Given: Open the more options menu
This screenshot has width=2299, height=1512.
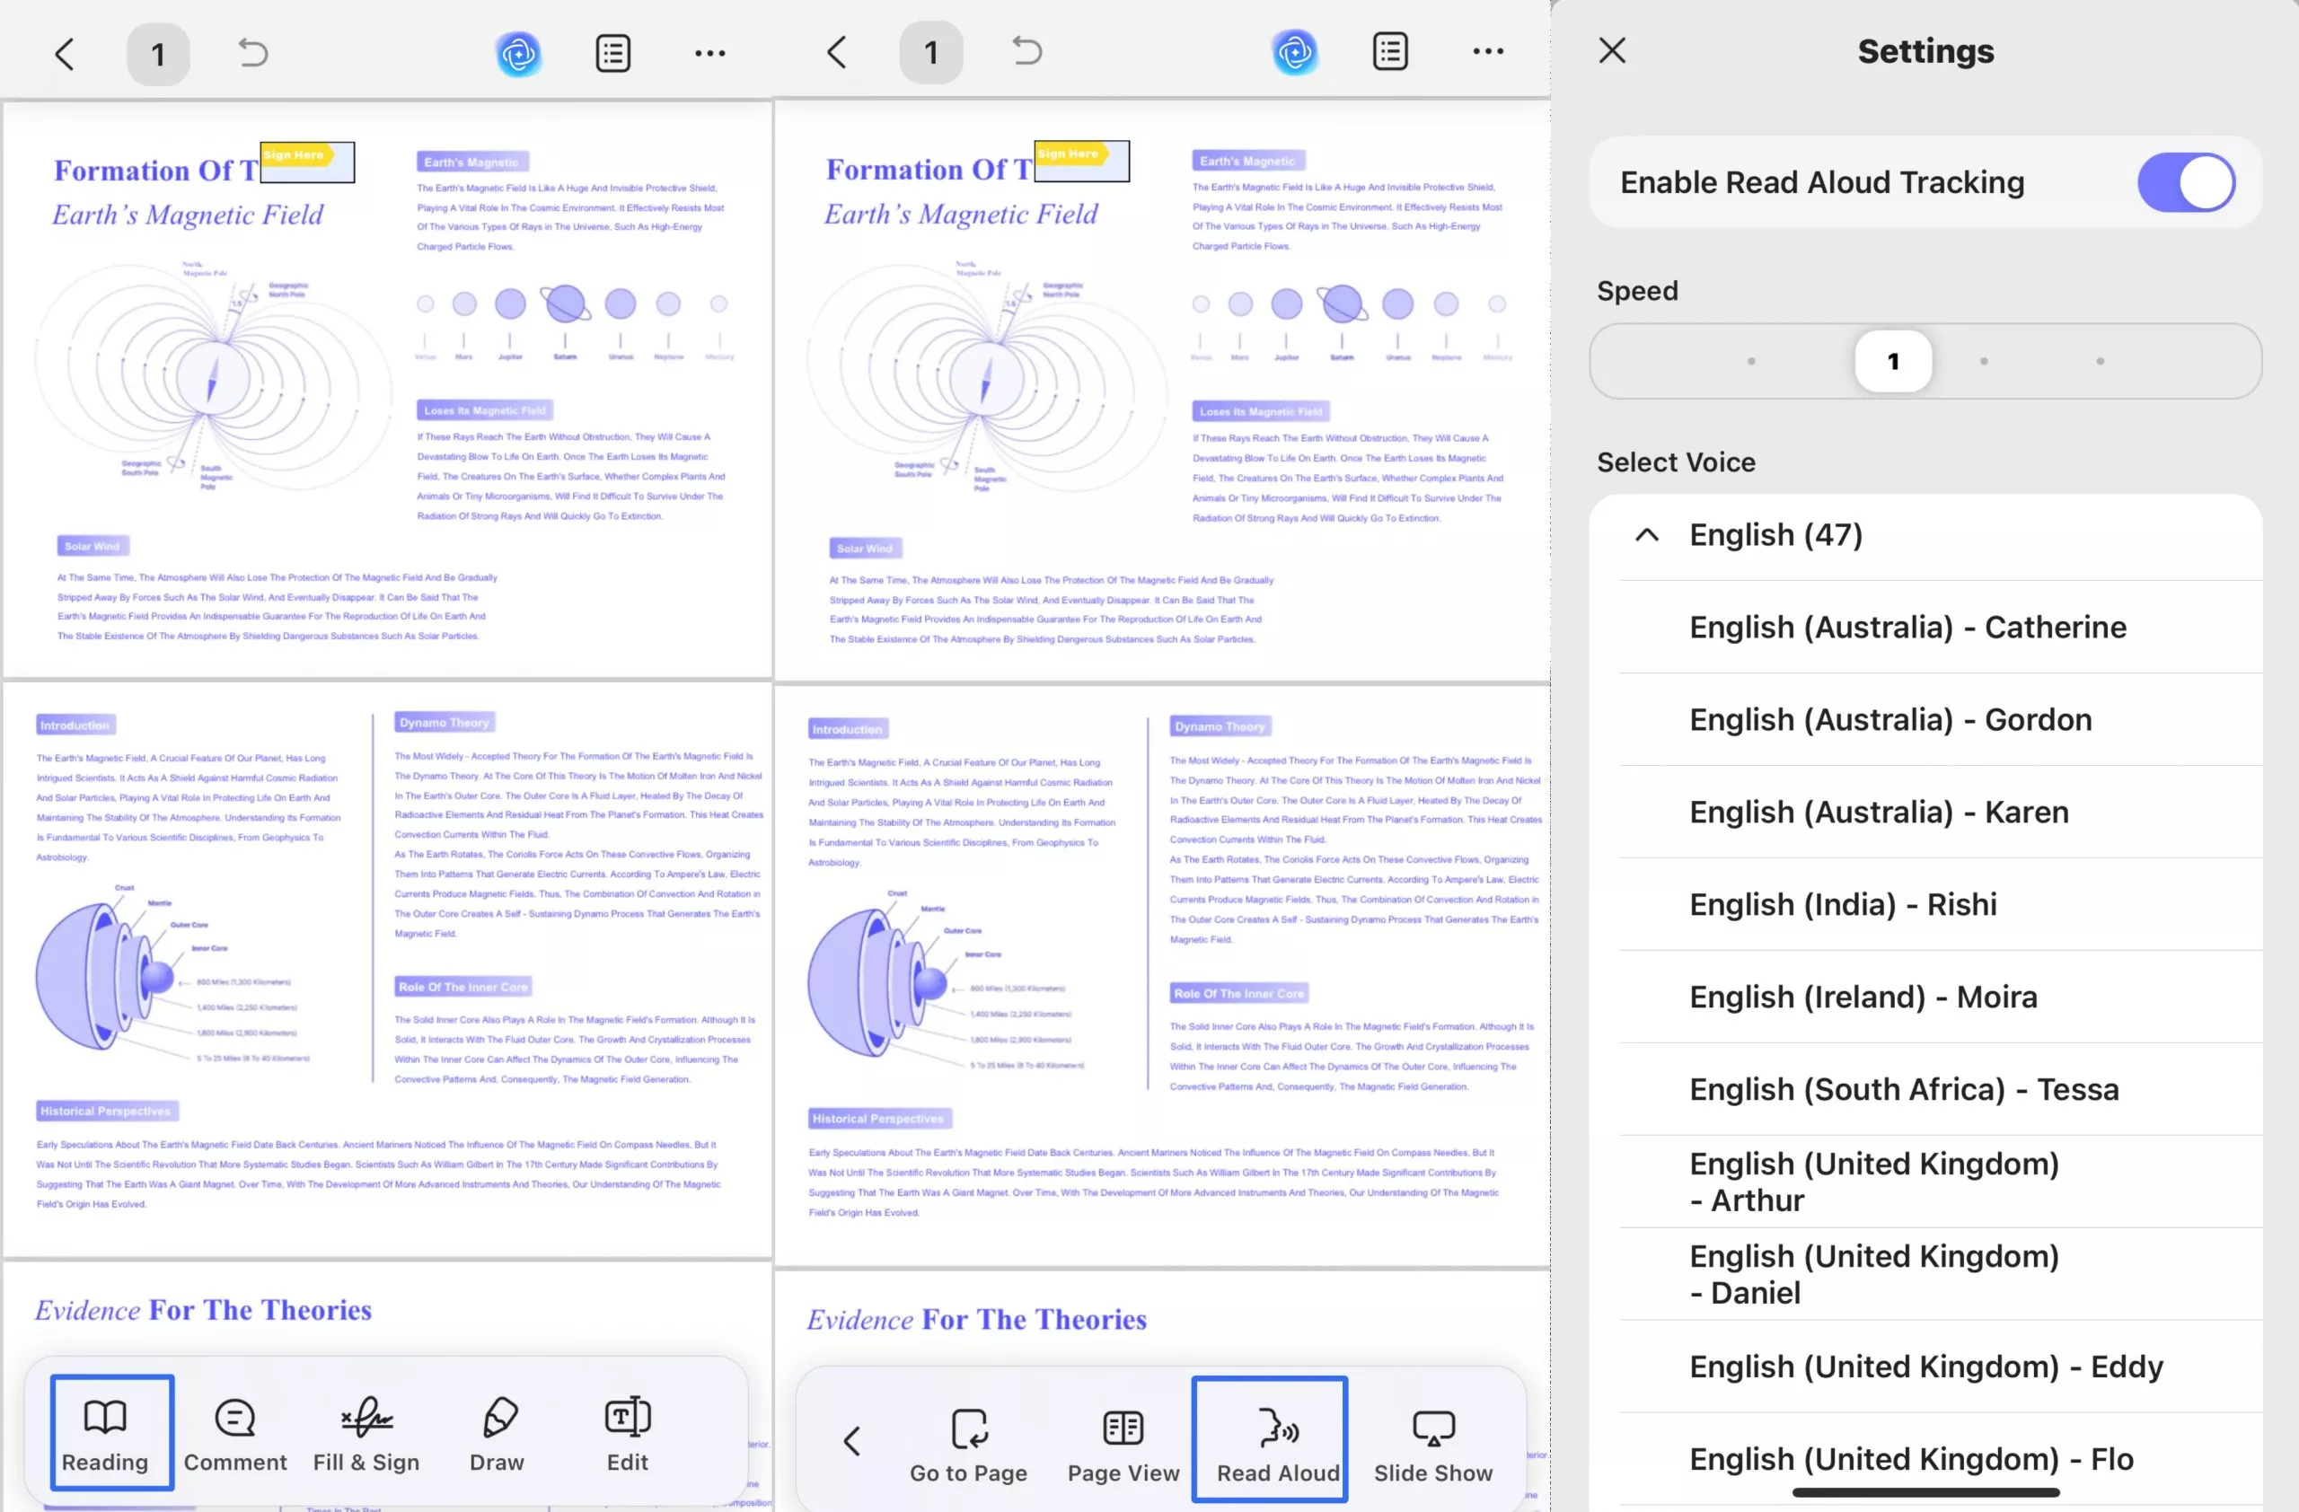Looking at the screenshot, I should pos(710,53).
